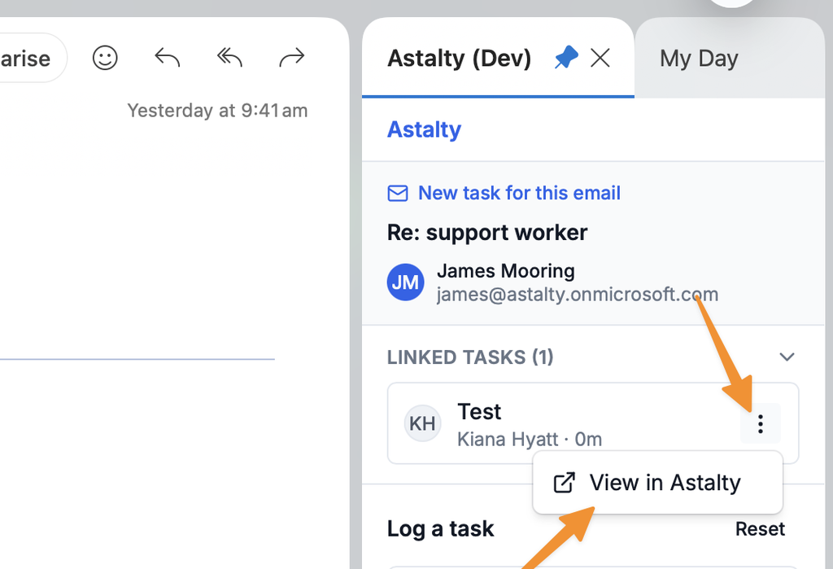Screen dimensions: 833x569
Task: Click the Log a task heading
Action: tap(440, 529)
